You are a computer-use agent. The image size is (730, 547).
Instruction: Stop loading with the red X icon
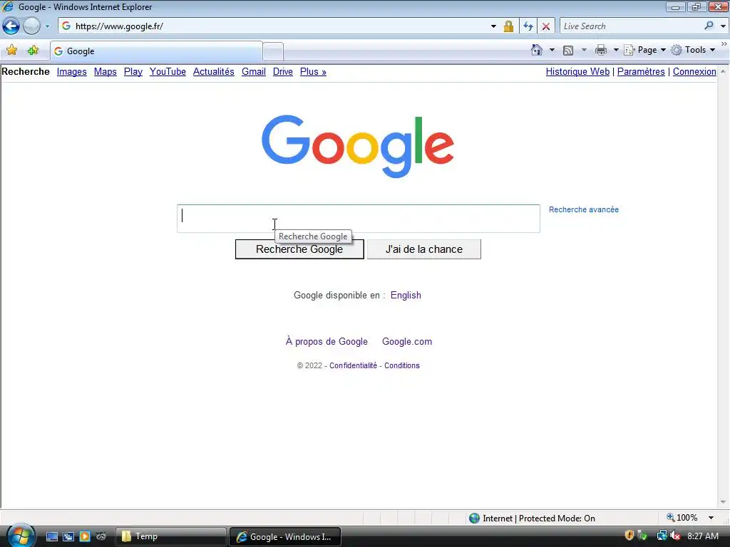point(546,26)
